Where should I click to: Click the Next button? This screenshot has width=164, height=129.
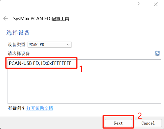(118, 123)
